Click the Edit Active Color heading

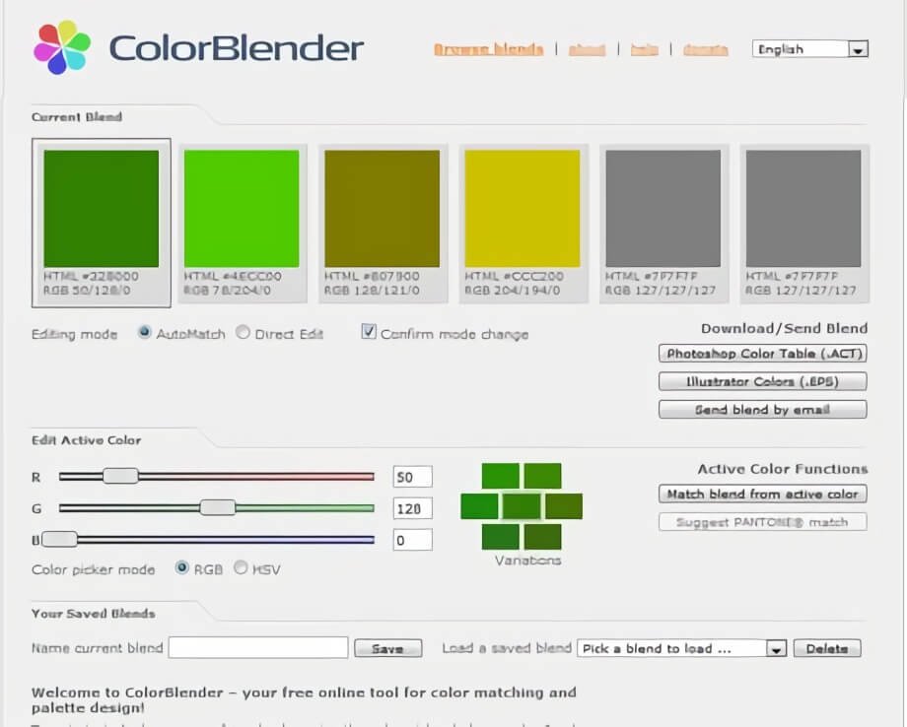[86, 440]
